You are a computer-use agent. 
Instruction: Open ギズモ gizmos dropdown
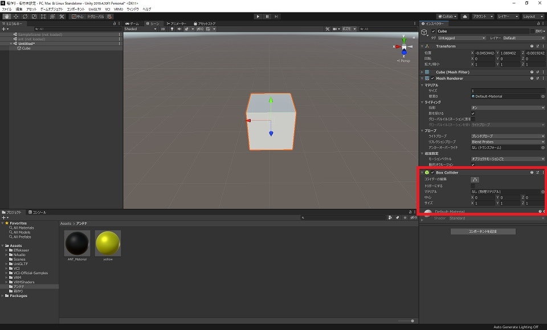tap(349, 29)
